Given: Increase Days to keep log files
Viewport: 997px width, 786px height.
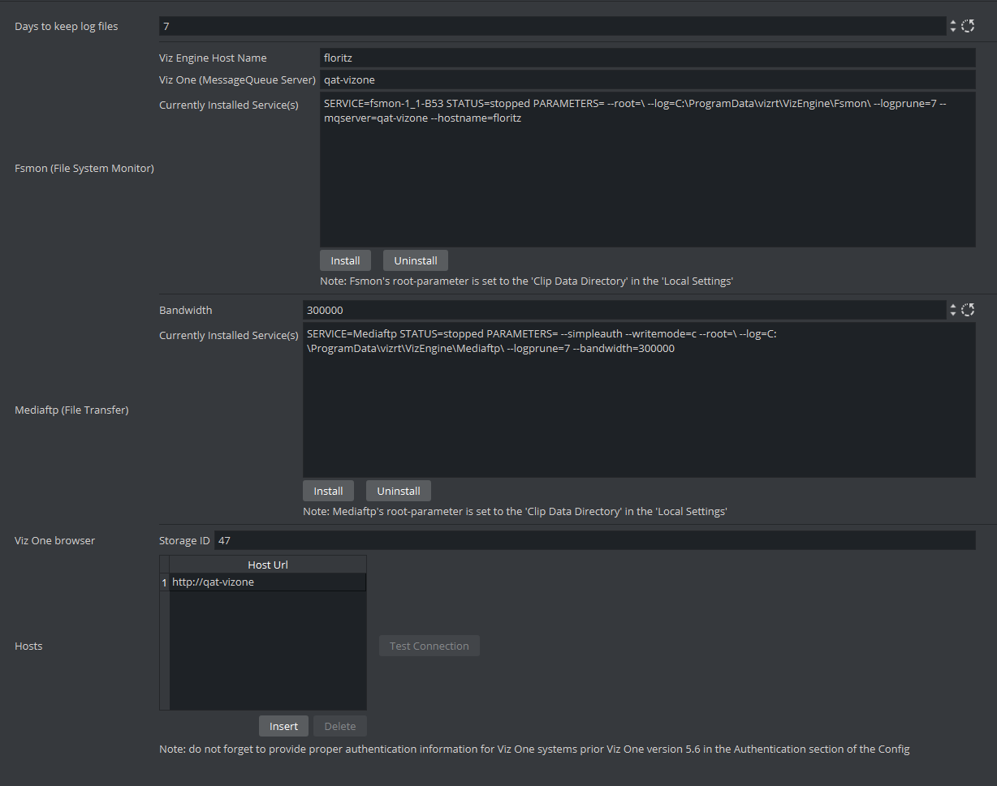Looking at the screenshot, I should coord(953,23).
